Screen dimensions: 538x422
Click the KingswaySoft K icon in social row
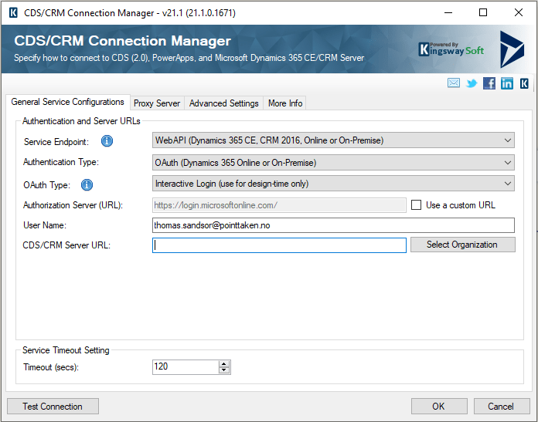point(525,83)
